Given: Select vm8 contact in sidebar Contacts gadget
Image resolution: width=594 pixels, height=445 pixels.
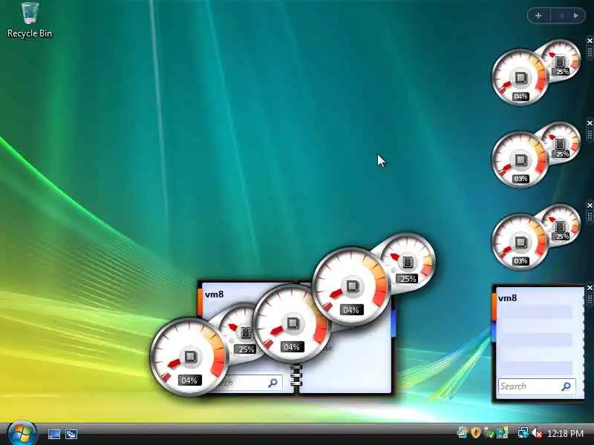Looking at the screenshot, I should pyautogui.click(x=508, y=298).
